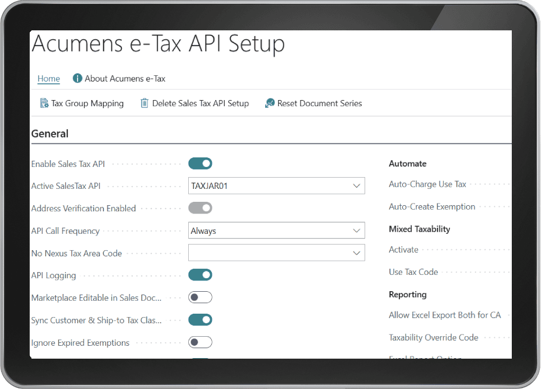541x389 pixels.
Task: Click the Use Tax Code label
Action: (x=413, y=272)
